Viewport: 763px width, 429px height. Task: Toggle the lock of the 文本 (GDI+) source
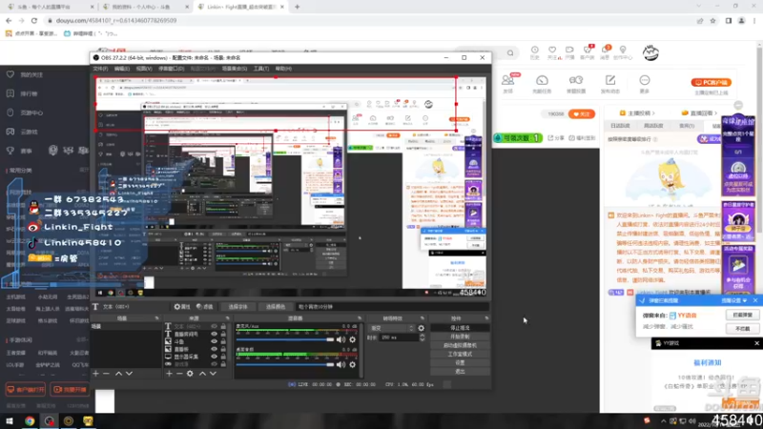(x=223, y=326)
